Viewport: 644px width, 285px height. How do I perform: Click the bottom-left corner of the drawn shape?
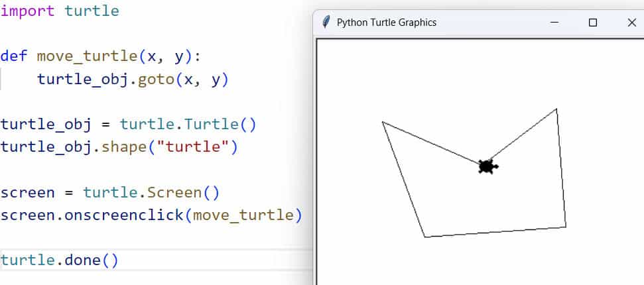point(424,237)
